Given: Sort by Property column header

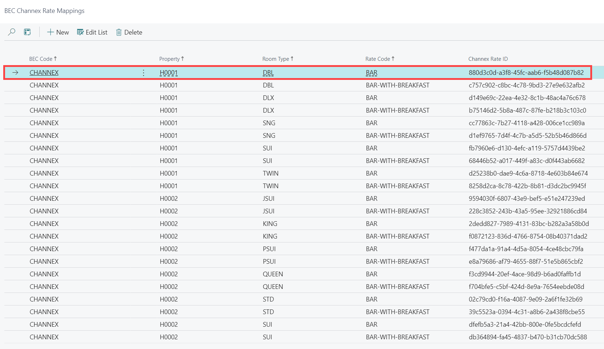Looking at the screenshot, I should [x=169, y=59].
